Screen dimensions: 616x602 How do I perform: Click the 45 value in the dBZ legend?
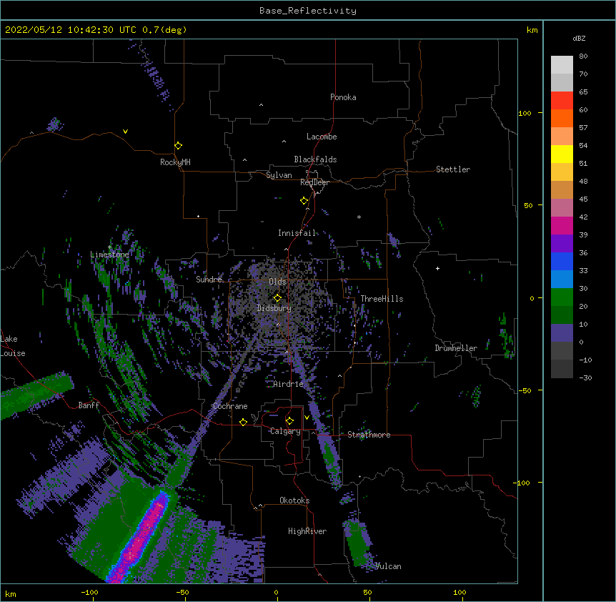(x=583, y=199)
